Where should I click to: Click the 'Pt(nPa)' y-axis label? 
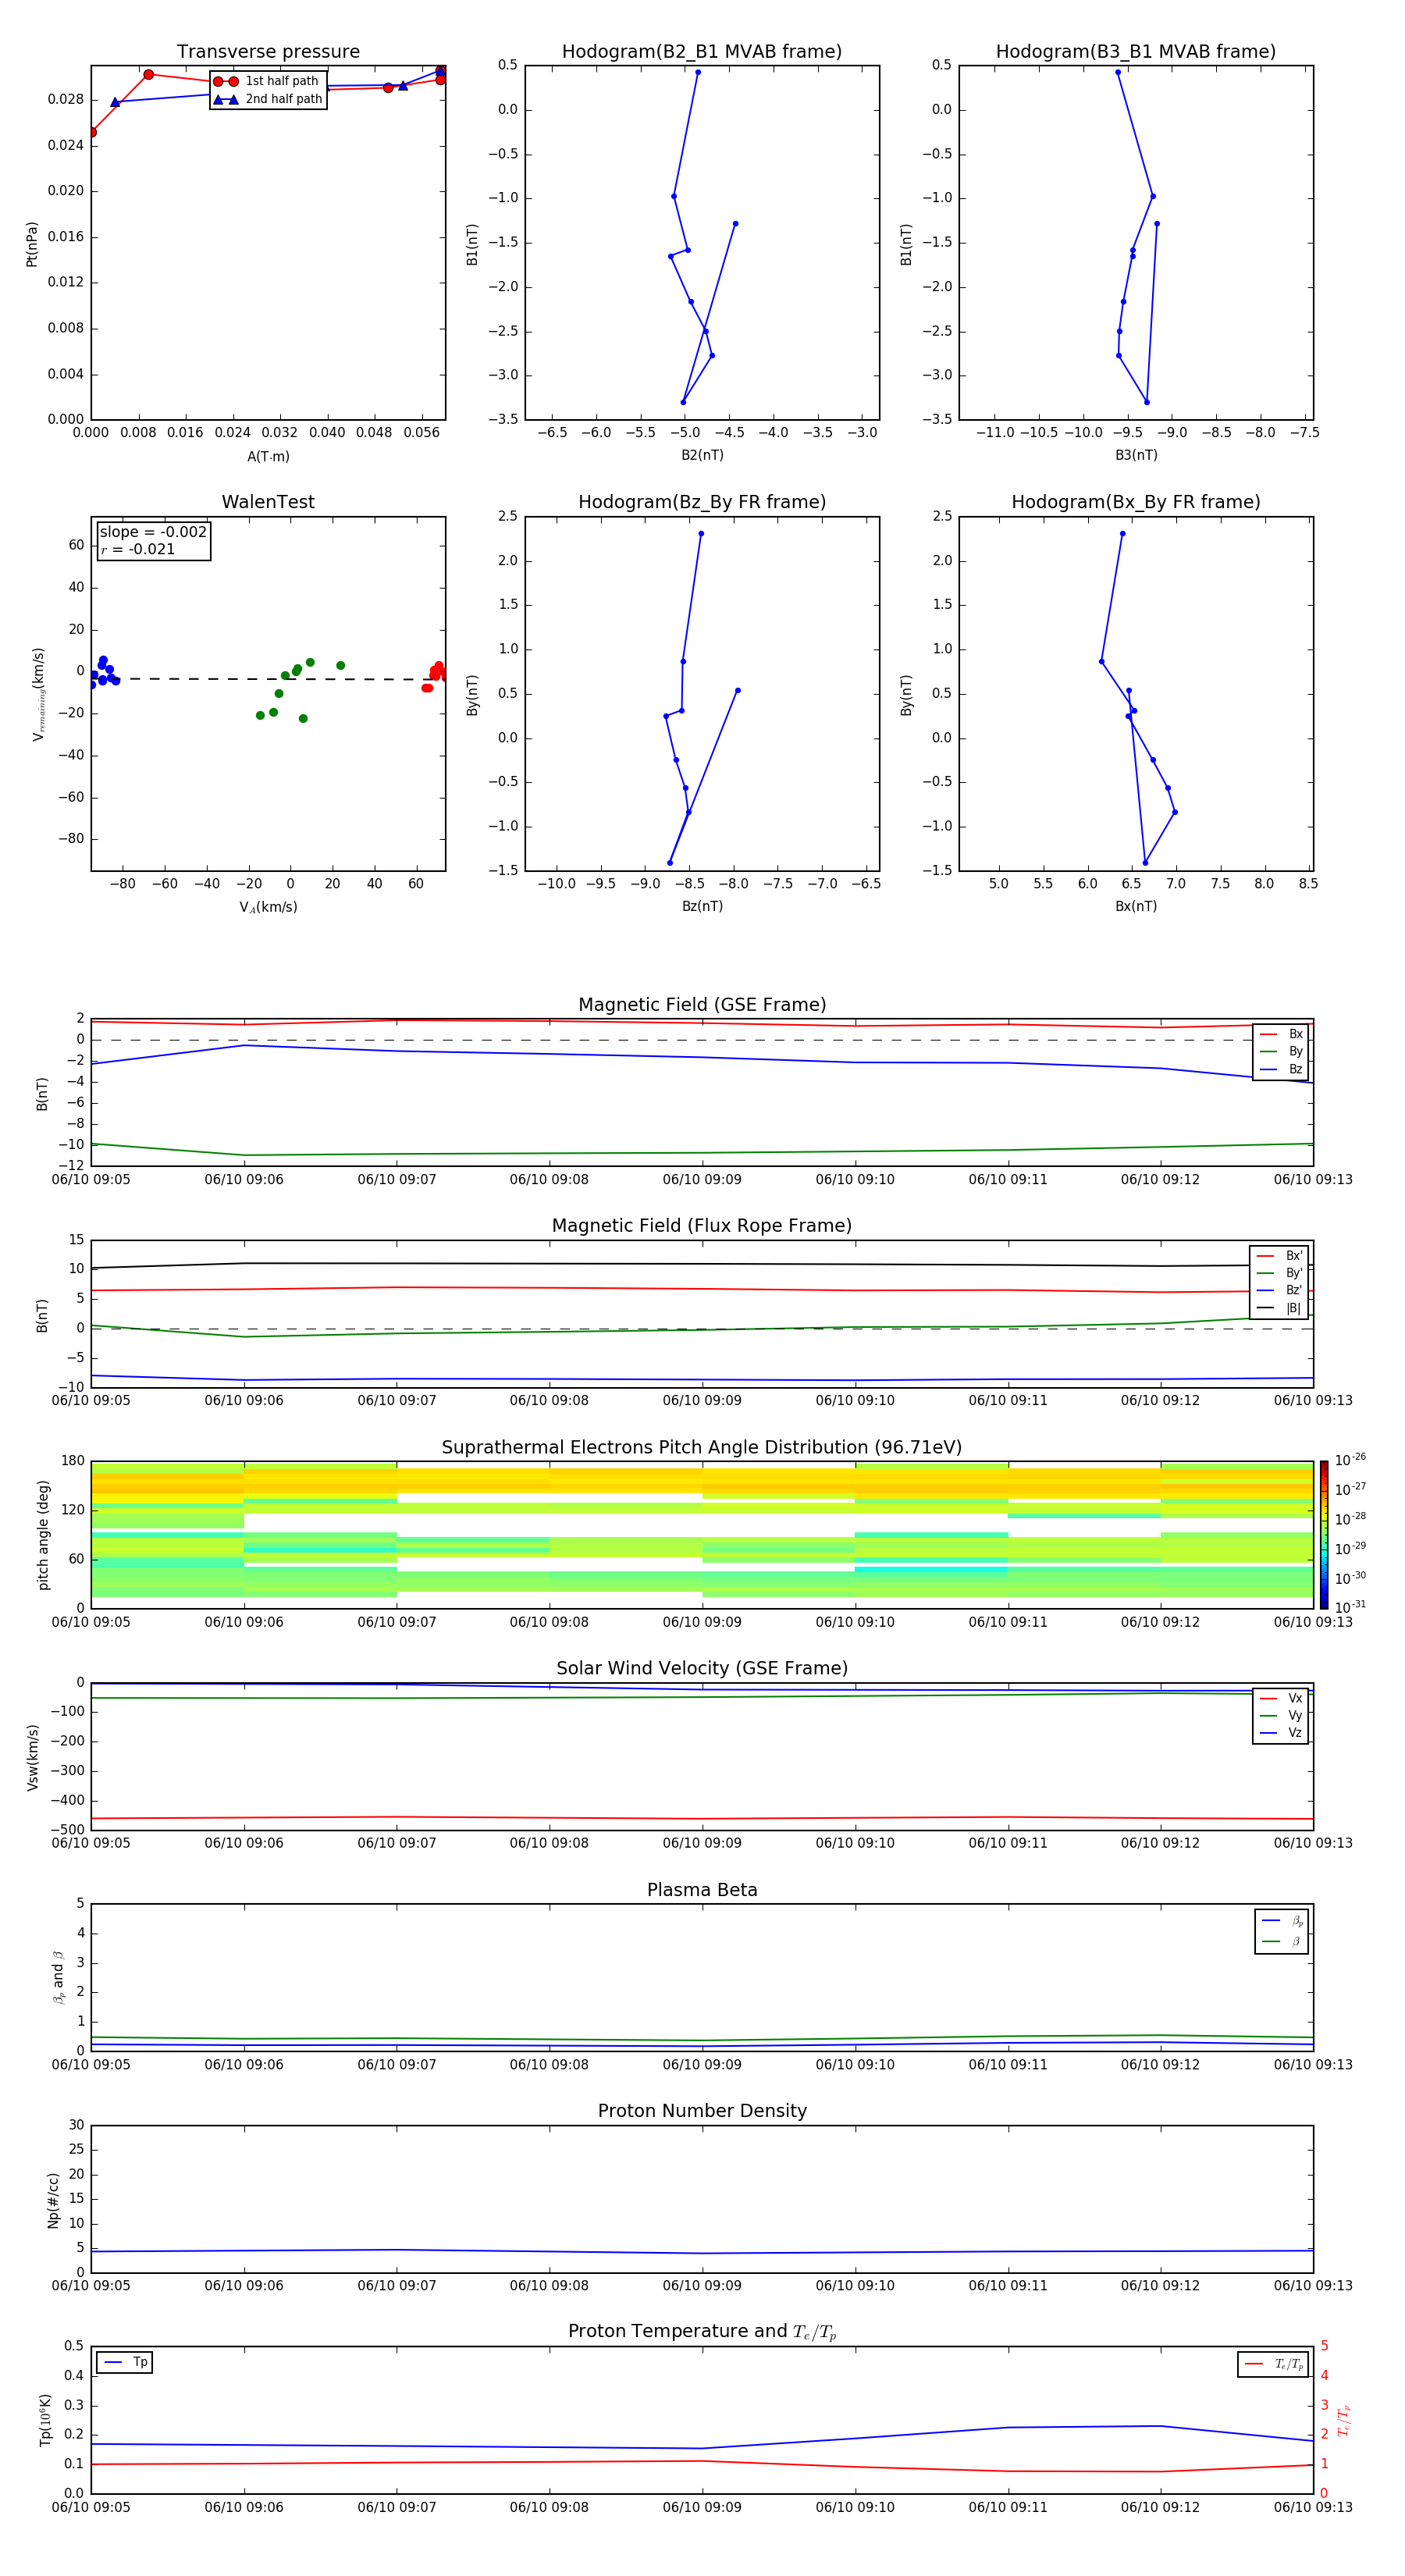pos(32,243)
